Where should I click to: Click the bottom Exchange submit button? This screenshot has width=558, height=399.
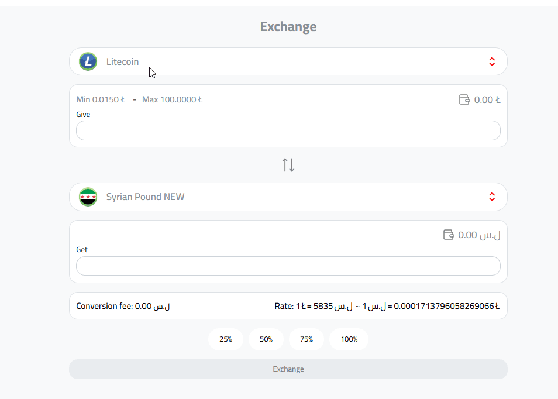pyautogui.click(x=288, y=369)
